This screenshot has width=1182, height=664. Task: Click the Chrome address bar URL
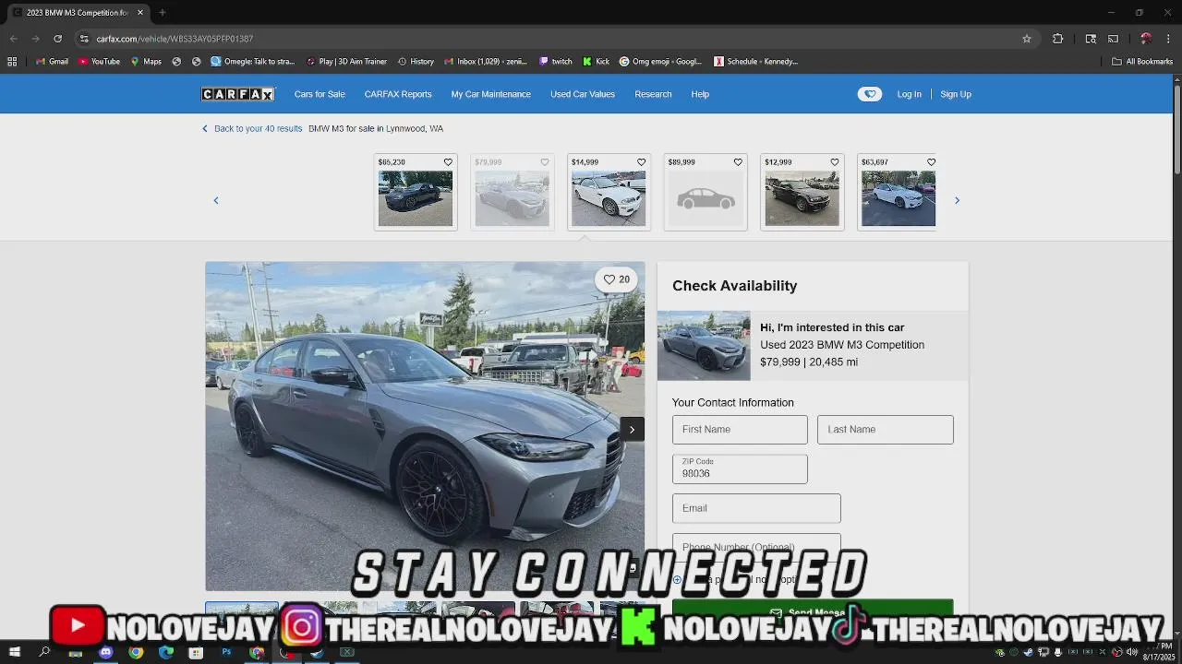pyautogui.click(x=175, y=39)
